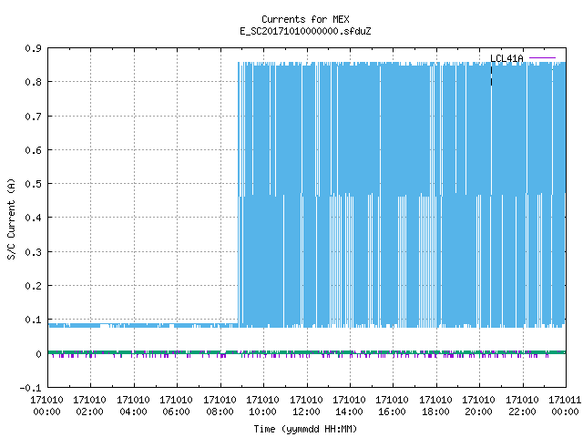Click the 171010 16:00 time tick label
This screenshot has height=437, width=583.
(x=393, y=406)
